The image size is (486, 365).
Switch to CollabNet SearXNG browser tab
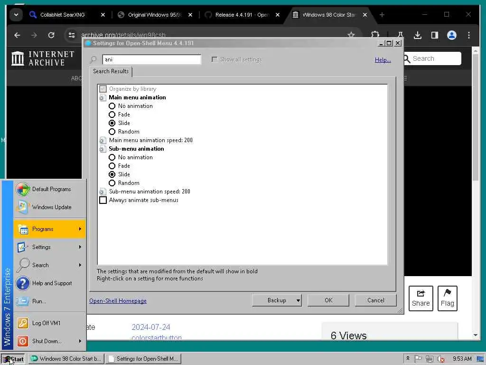(62, 15)
